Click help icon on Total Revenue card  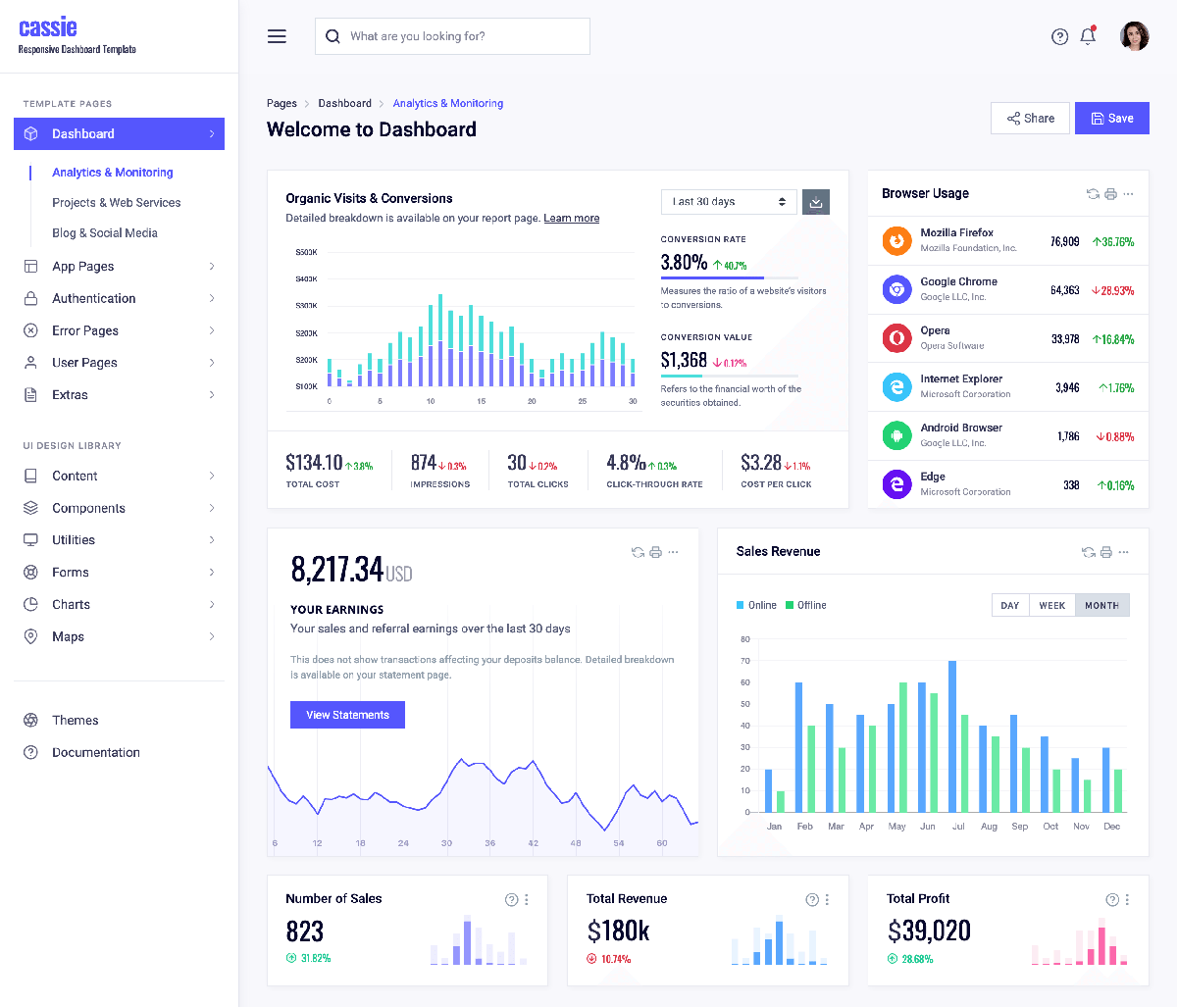point(812,900)
